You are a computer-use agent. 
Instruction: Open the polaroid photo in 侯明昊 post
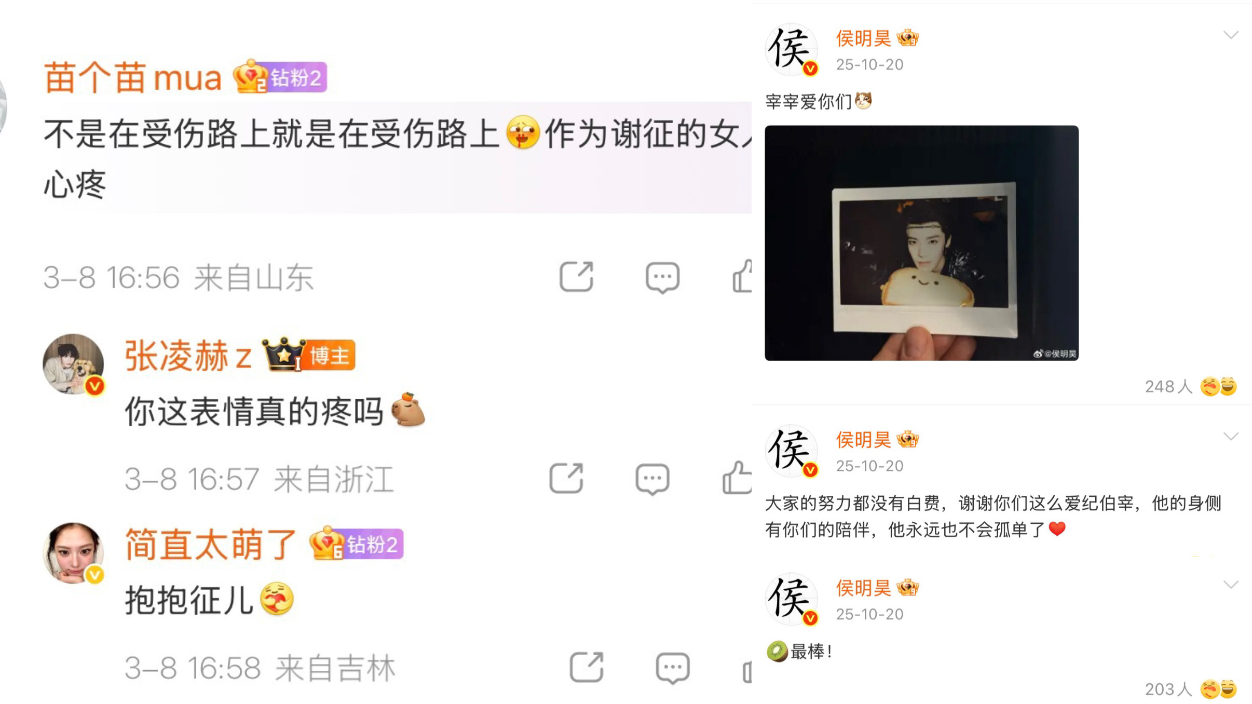tap(921, 243)
